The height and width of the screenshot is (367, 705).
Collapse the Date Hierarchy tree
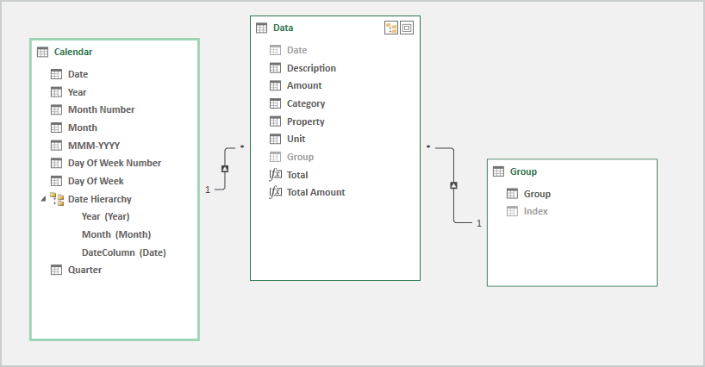[42, 199]
